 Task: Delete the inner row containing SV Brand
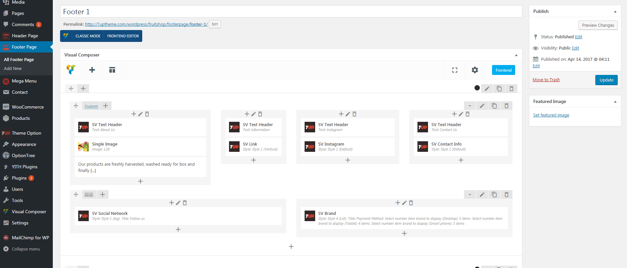(506, 195)
